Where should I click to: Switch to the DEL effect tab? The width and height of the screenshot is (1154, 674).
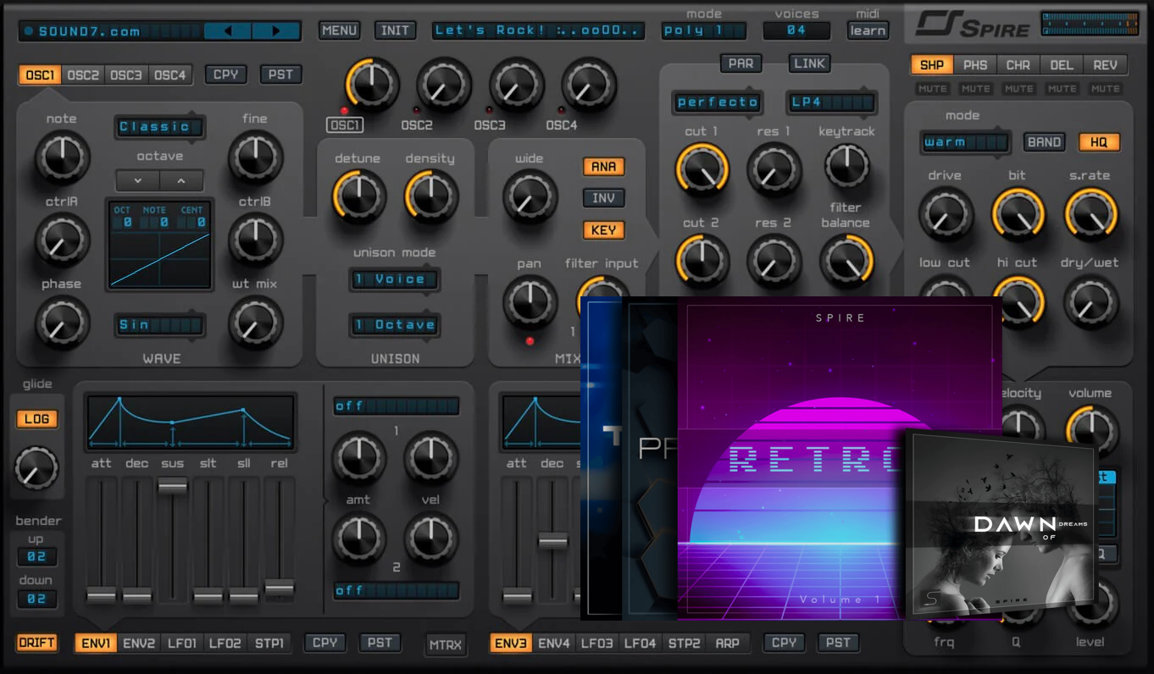(x=1062, y=65)
